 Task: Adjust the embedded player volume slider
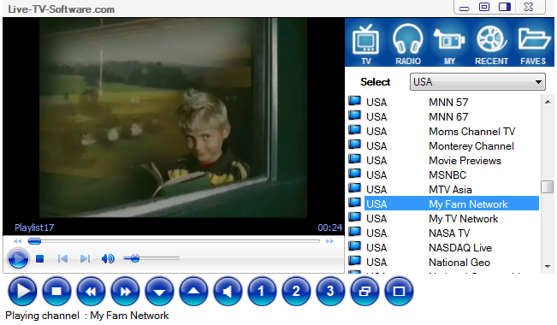[151, 258]
